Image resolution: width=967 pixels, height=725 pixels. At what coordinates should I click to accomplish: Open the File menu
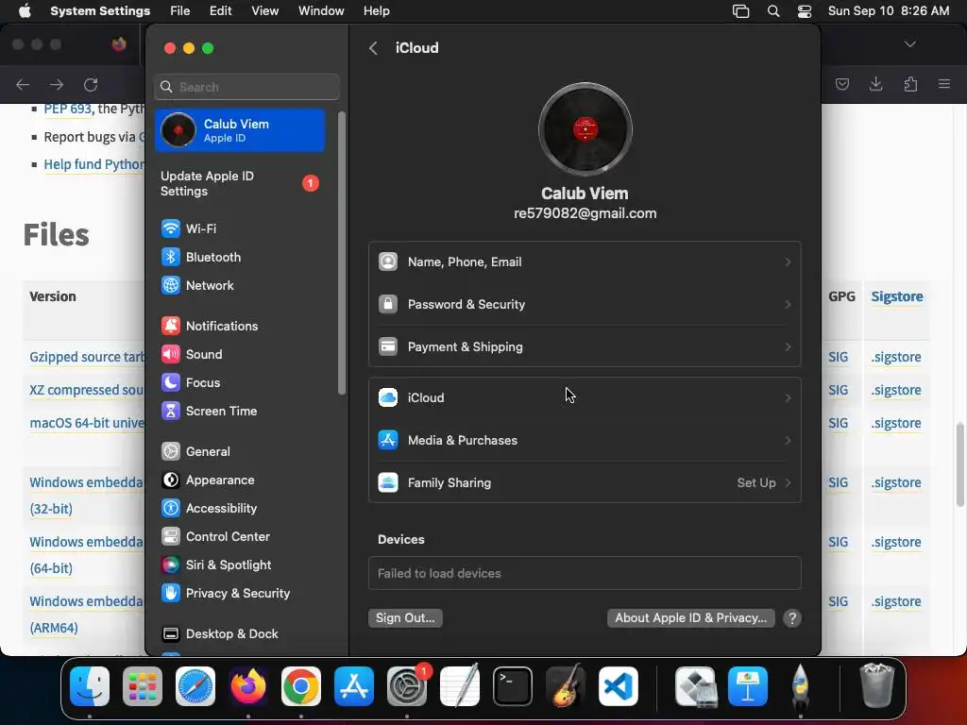(180, 11)
